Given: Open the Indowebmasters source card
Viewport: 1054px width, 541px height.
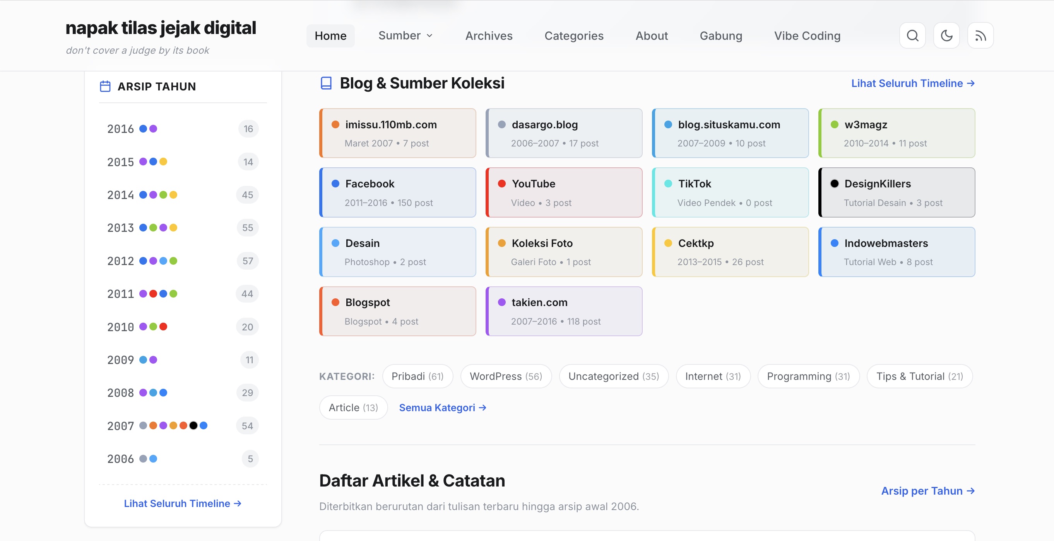Looking at the screenshot, I should pos(897,252).
